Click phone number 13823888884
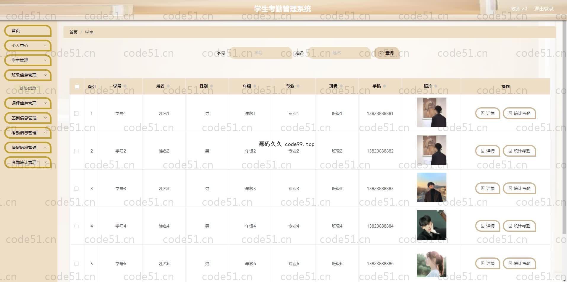The width and height of the screenshot is (567, 282). pyautogui.click(x=380, y=226)
